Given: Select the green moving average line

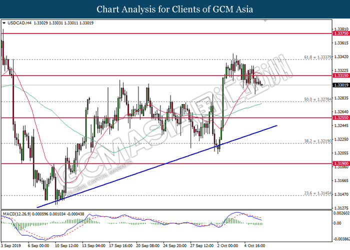Looking at the screenshot, I should (131, 118).
